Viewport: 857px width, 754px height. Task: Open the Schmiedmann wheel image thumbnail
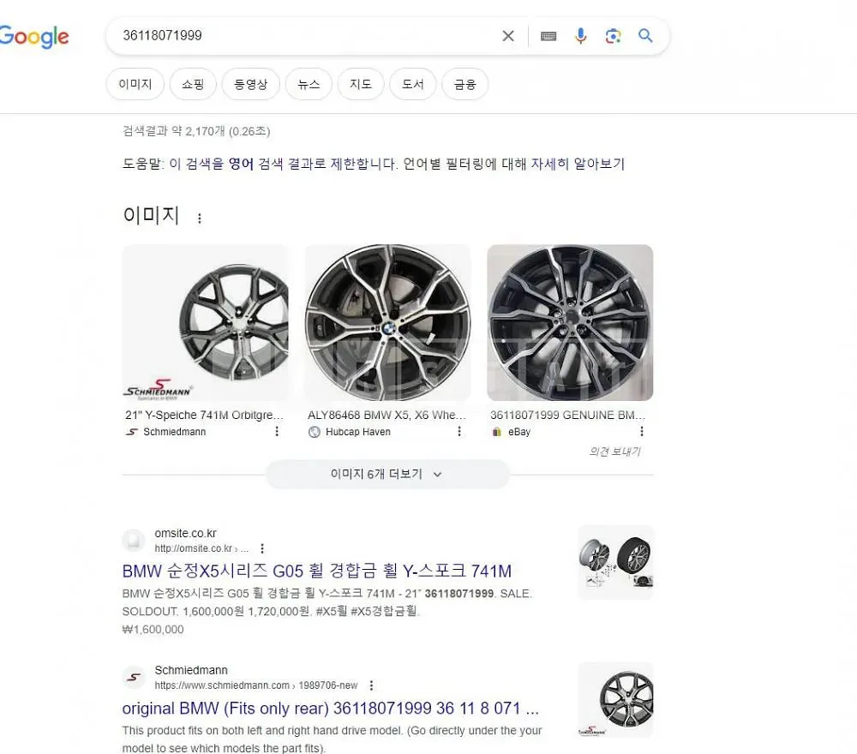point(206,322)
